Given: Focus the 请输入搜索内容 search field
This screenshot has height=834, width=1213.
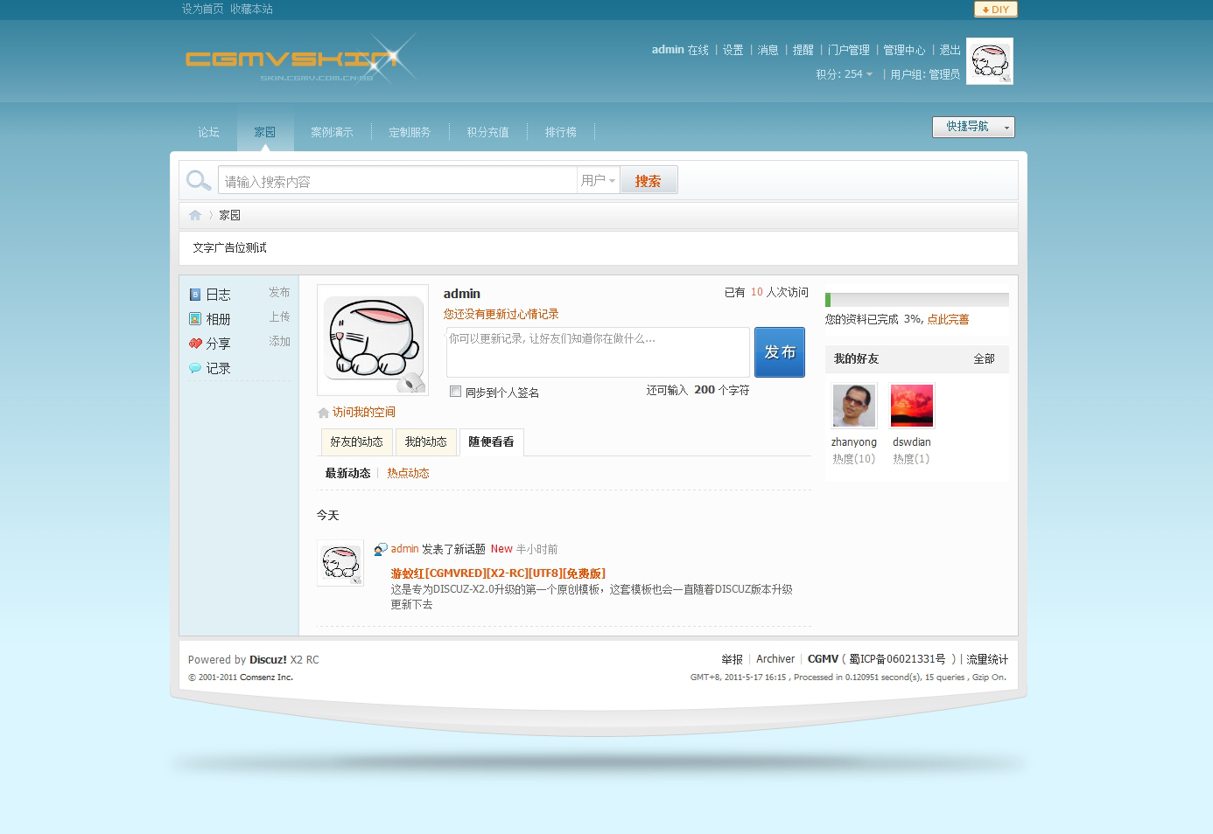Looking at the screenshot, I should click(397, 181).
